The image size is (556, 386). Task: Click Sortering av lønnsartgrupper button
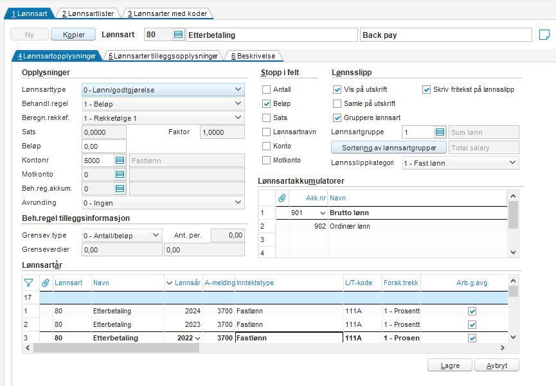[388, 148]
